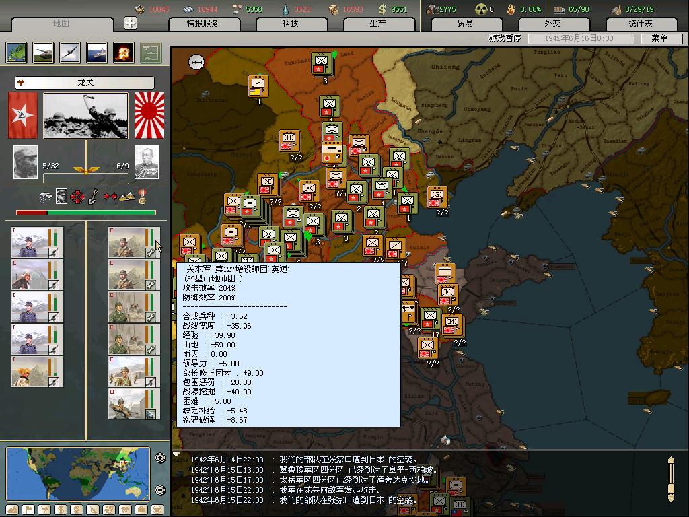Open the 外交 diplomacy tab

click(x=552, y=24)
